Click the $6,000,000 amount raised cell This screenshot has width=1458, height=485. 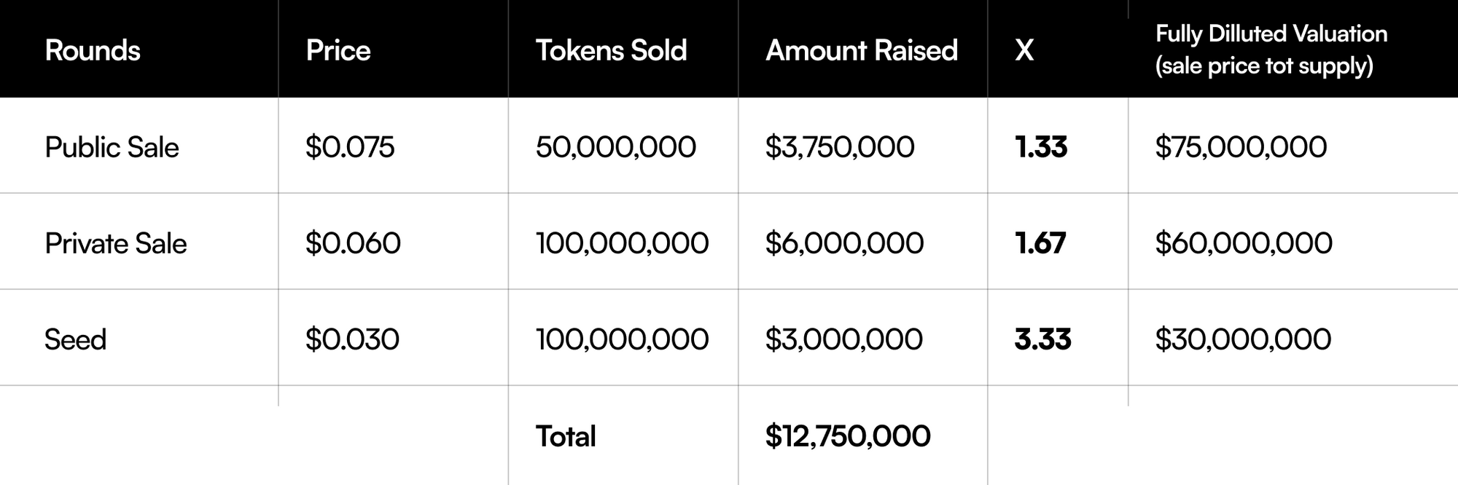coord(843,243)
